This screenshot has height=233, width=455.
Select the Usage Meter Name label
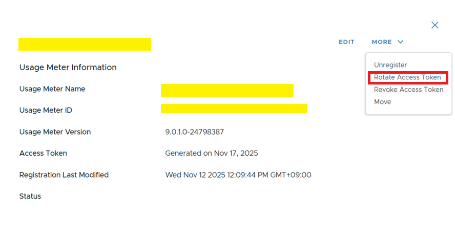tap(52, 89)
